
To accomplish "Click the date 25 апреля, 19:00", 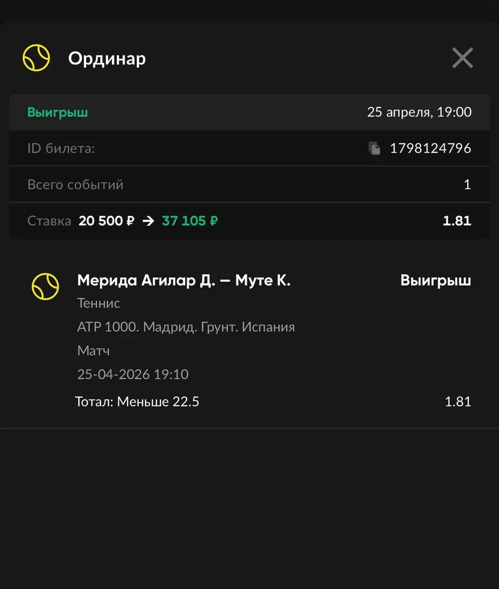I will [419, 112].
